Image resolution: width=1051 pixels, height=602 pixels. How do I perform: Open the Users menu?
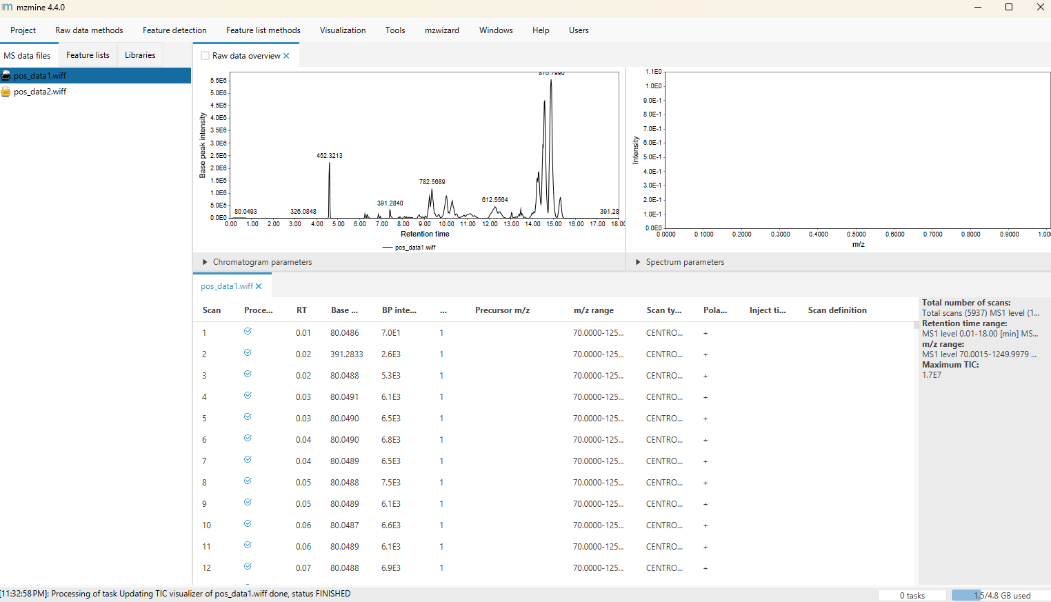(x=579, y=30)
